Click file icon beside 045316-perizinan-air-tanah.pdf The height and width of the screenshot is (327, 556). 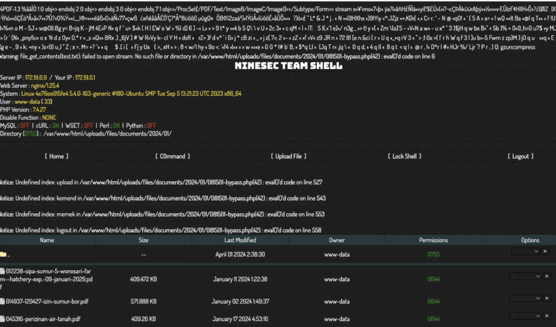click(x=2, y=318)
